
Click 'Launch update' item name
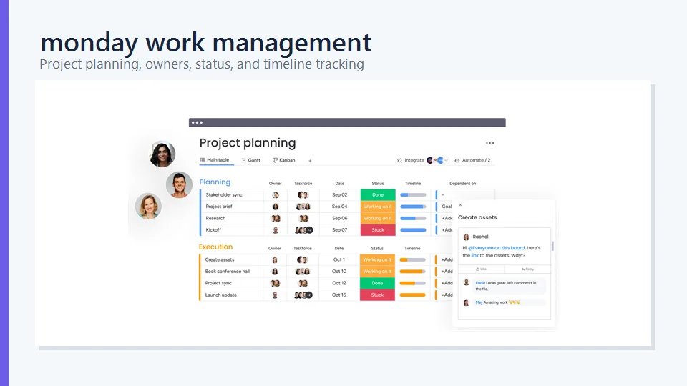pyautogui.click(x=221, y=295)
